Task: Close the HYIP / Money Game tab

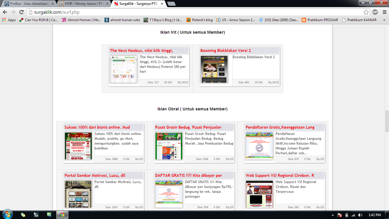Action: pos(108,4)
